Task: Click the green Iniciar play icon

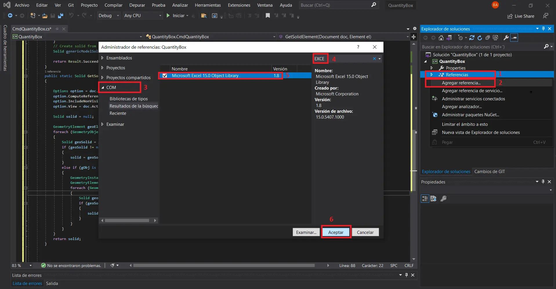Action: click(x=168, y=16)
